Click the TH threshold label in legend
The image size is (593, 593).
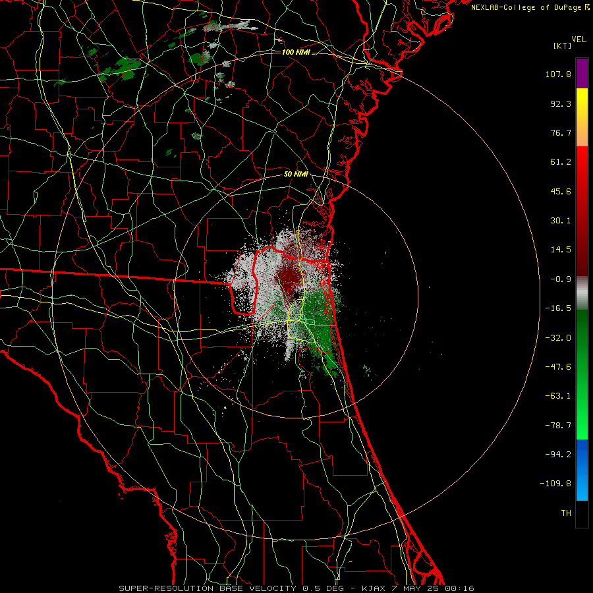tap(566, 513)
